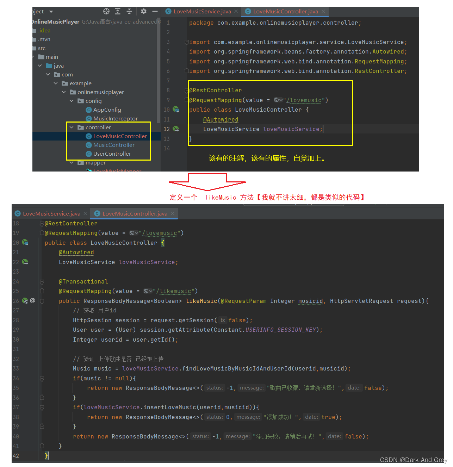Click the controller package folder icon
Screen dimensions: 453x467
click(x=81, y=127)
